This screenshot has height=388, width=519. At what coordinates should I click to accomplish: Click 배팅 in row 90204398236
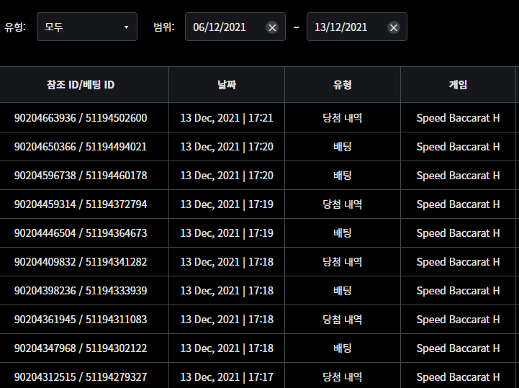[x=342, y=291]
